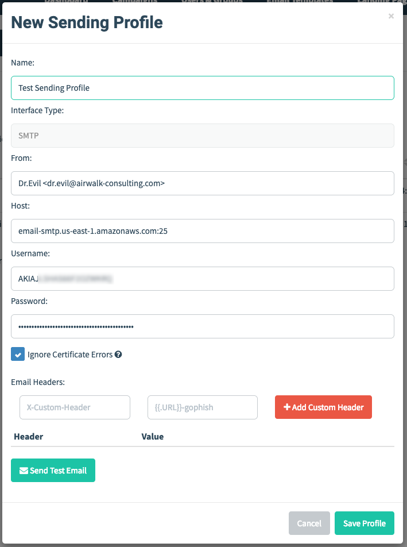Focus the Name field with Test Sending Profile

(x=203, y=88)
